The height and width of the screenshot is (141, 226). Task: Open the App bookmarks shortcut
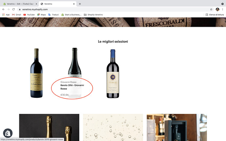click(x=6, y=15)
